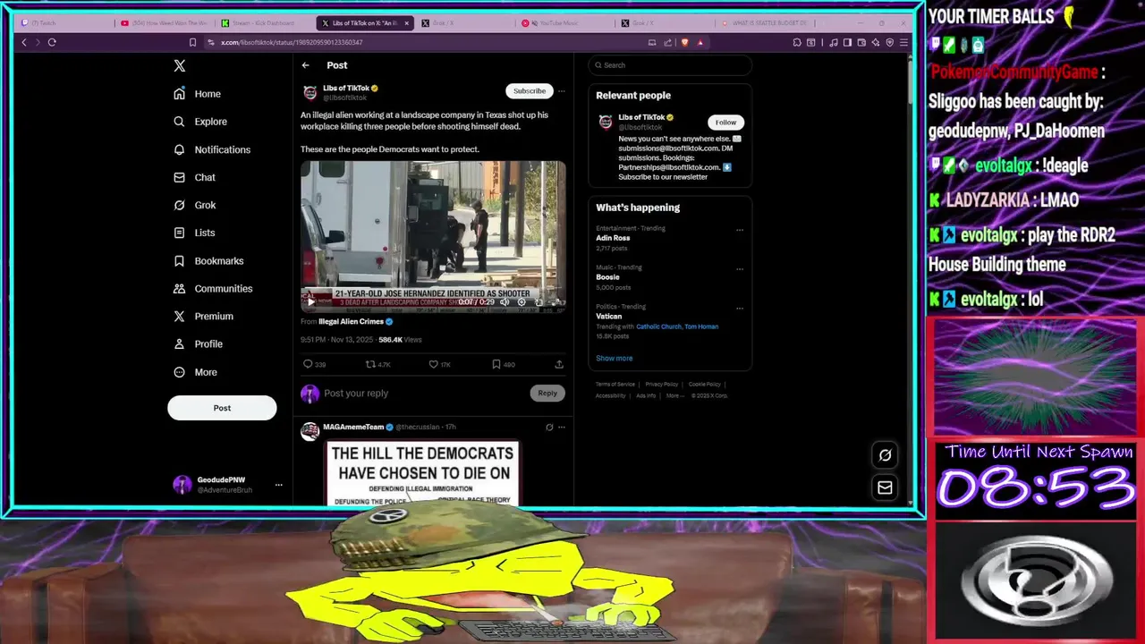Open the floating messages envelope button
This screenshot has width=1145, height=644.
[885, 487]
